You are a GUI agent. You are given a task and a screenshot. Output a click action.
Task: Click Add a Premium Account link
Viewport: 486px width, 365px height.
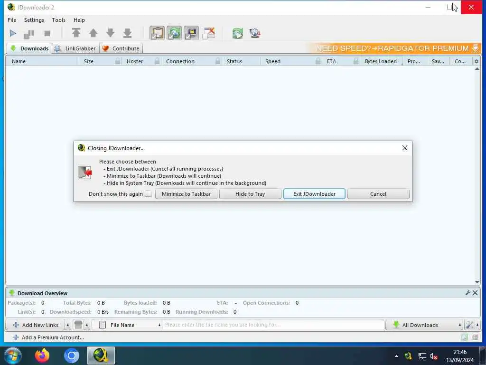tap(48, 337)
